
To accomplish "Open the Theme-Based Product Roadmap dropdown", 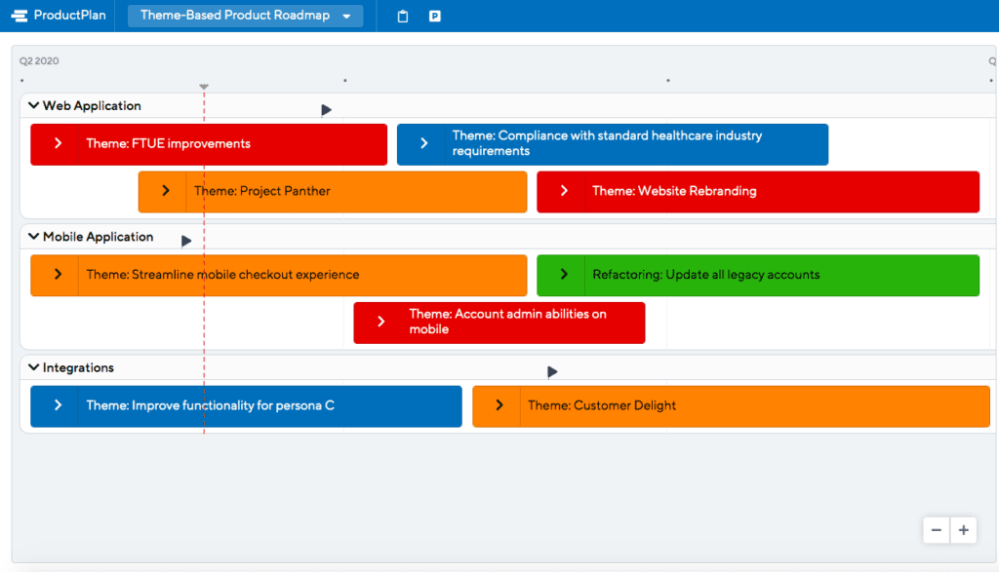I will [244, 16].
